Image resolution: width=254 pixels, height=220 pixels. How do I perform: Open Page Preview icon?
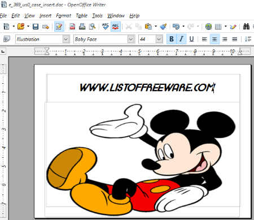click(x=92, y=27)
